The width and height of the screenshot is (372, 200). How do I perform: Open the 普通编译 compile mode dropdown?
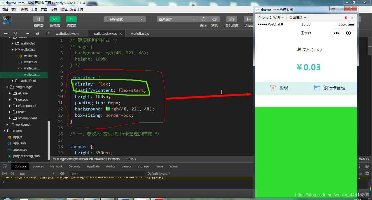[177, 20]
